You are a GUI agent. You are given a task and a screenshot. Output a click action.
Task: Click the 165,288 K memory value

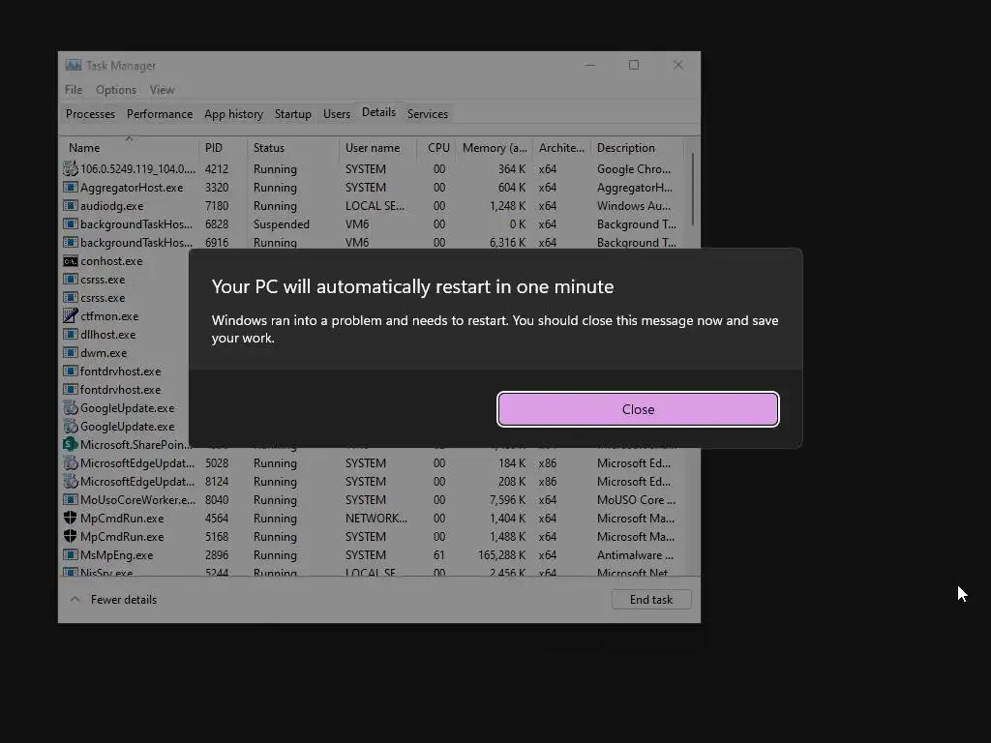[x=502, y=554]
